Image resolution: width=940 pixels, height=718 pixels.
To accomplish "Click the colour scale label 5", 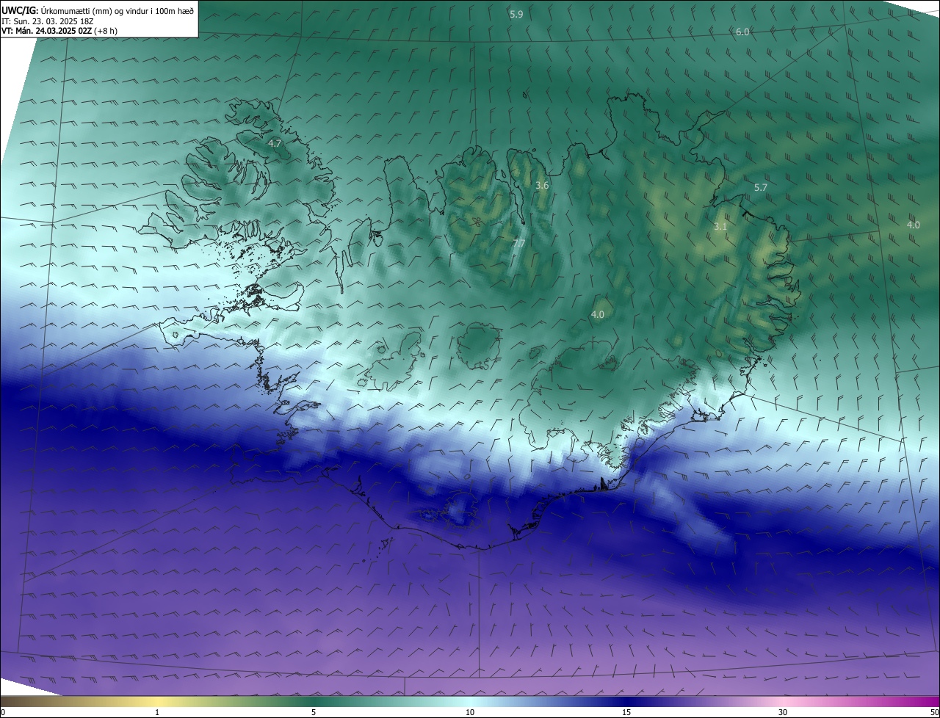I will click(x=314, y=712).
